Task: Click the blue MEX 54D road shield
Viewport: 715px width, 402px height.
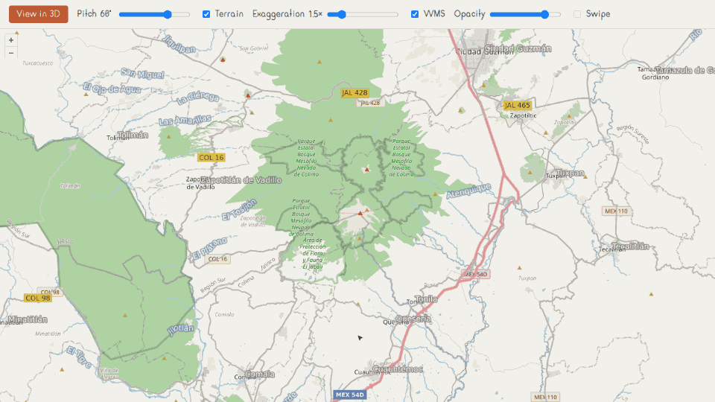Action: [x=350, y=395]
